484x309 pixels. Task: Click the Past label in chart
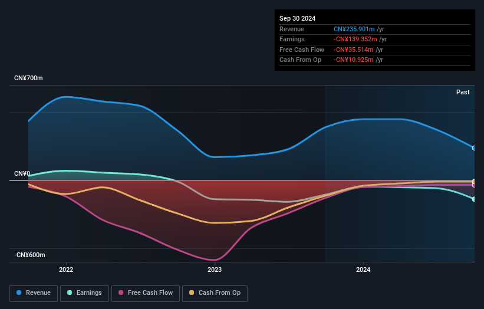pos(463,93)
